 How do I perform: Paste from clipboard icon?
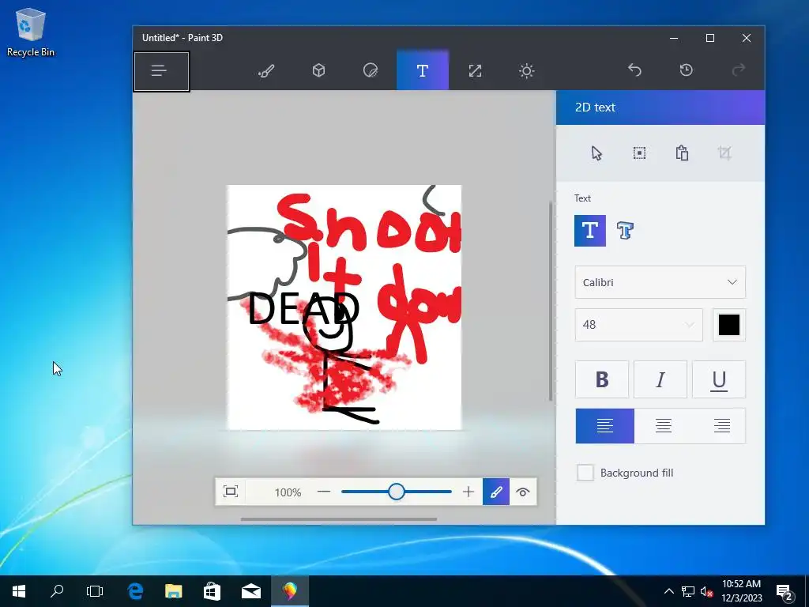point(682,153)
